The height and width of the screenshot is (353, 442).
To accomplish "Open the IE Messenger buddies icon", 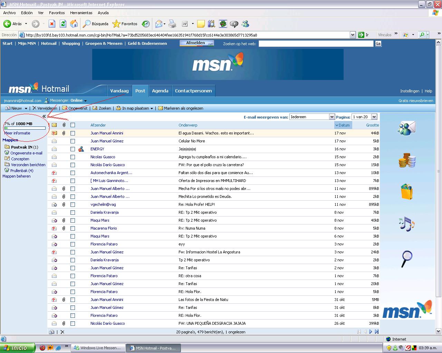I will point(246,24).
